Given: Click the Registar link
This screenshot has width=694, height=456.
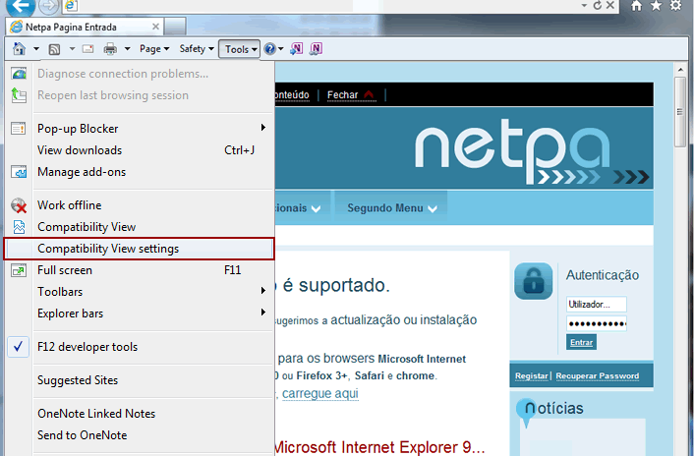Looking at the screenshot, I should pos(531,376).
